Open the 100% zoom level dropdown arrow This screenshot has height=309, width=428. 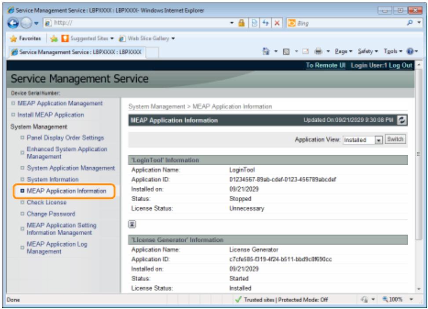tap(411, 299)
